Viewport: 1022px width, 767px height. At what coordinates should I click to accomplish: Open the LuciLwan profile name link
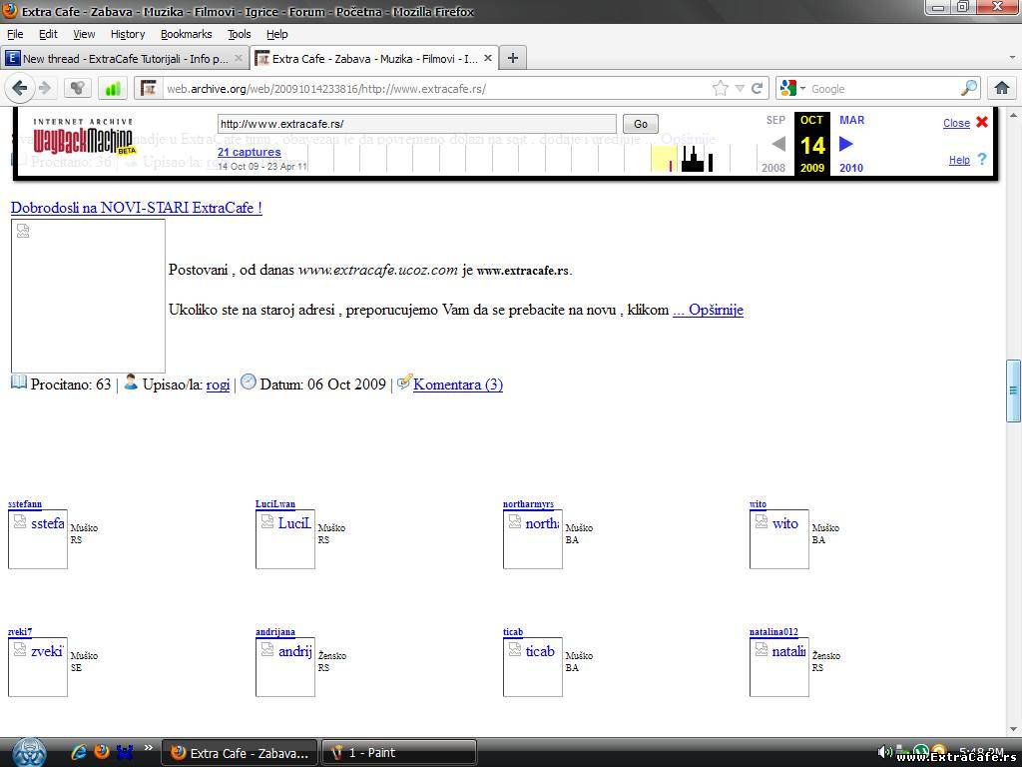click(275, 503)
